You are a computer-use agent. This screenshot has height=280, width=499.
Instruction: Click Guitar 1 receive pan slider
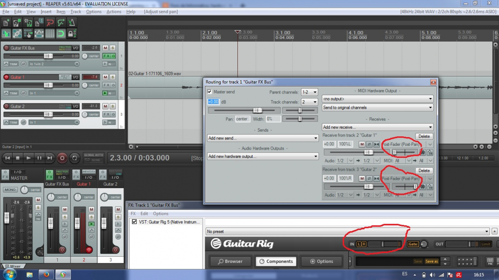[405, 152]
